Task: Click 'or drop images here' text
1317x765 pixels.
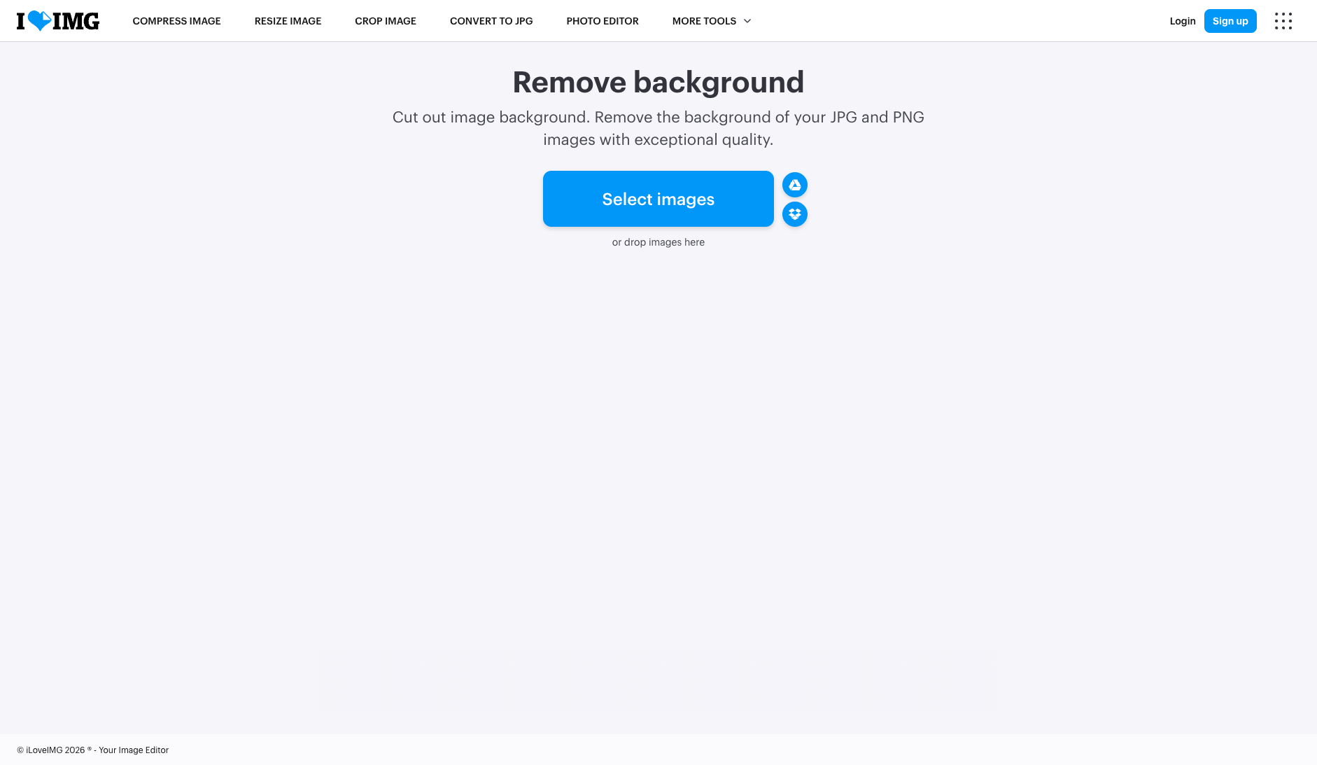Action: point(658,242)
